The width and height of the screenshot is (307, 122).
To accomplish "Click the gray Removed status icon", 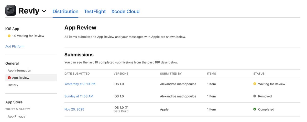I will (x=255, y=96).
